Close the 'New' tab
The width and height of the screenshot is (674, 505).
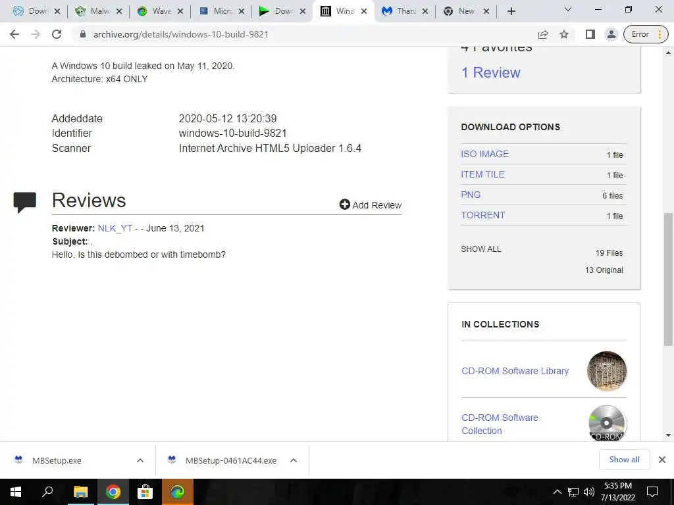[x=486, y=12]
